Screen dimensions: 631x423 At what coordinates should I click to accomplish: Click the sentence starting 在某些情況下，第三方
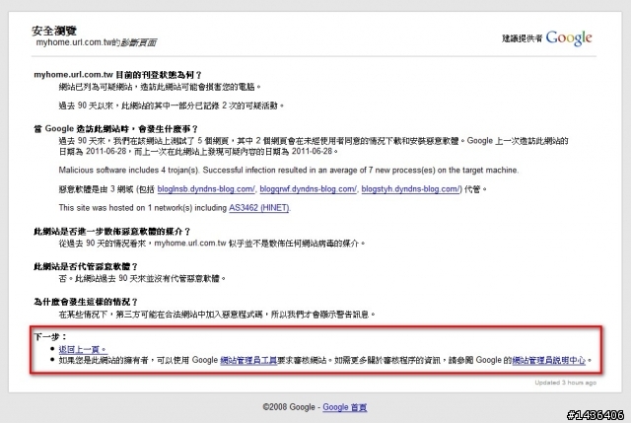coord(217,314)
